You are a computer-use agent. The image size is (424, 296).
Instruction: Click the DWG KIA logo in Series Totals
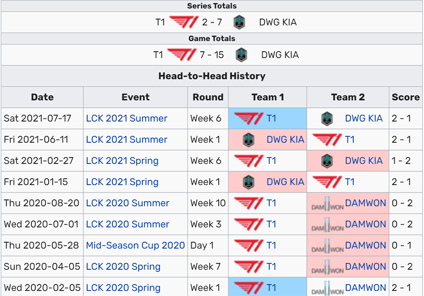pyautogui.click(x=239, y=22)
